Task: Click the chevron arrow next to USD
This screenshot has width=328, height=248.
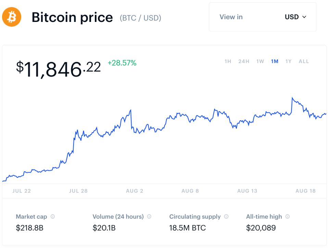Action: pos(304,17)
